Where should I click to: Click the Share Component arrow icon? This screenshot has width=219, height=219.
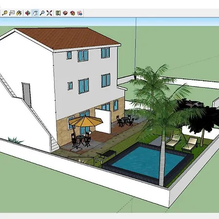80,13
